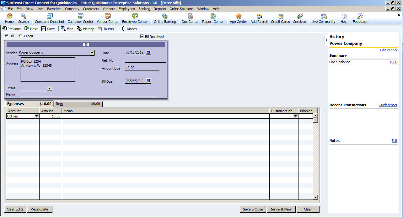
Task: Click the vendor Address box
Action: pyautogui.click(x=48, y=70)
